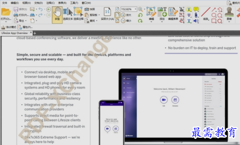Image resolution: width=240 pixels, height=145 pixels.
Task: Select the 选择文本 select text tool
Action: click(68, 14)
